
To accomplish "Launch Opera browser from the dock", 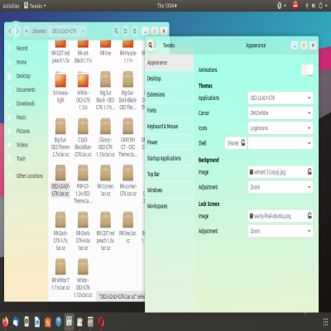I will click(101, 322).
